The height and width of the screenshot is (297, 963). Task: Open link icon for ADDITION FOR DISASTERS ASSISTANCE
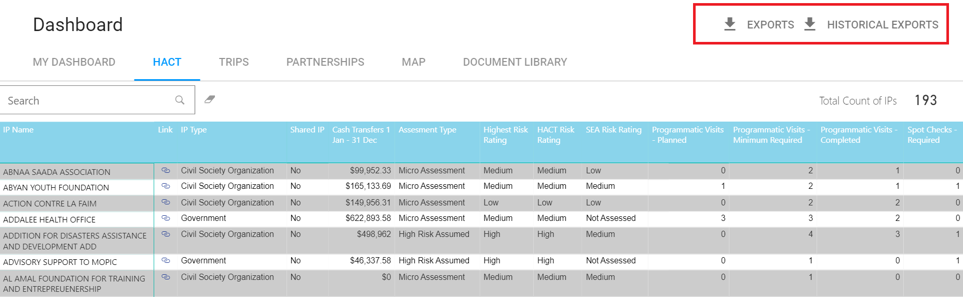click(x=166, y=234)
